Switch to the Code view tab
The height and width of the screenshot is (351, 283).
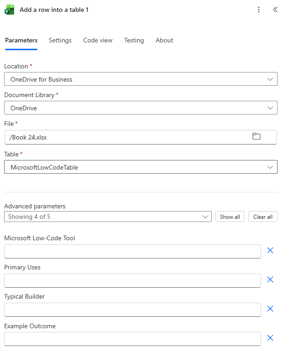click(98, 40)
